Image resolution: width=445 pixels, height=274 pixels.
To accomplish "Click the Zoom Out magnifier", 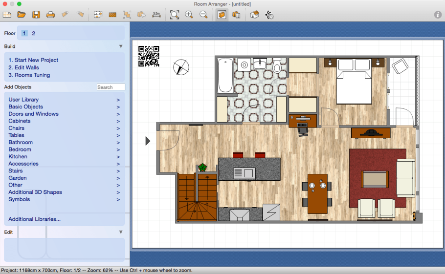I will pyautogui.click(x=203, y=15).
